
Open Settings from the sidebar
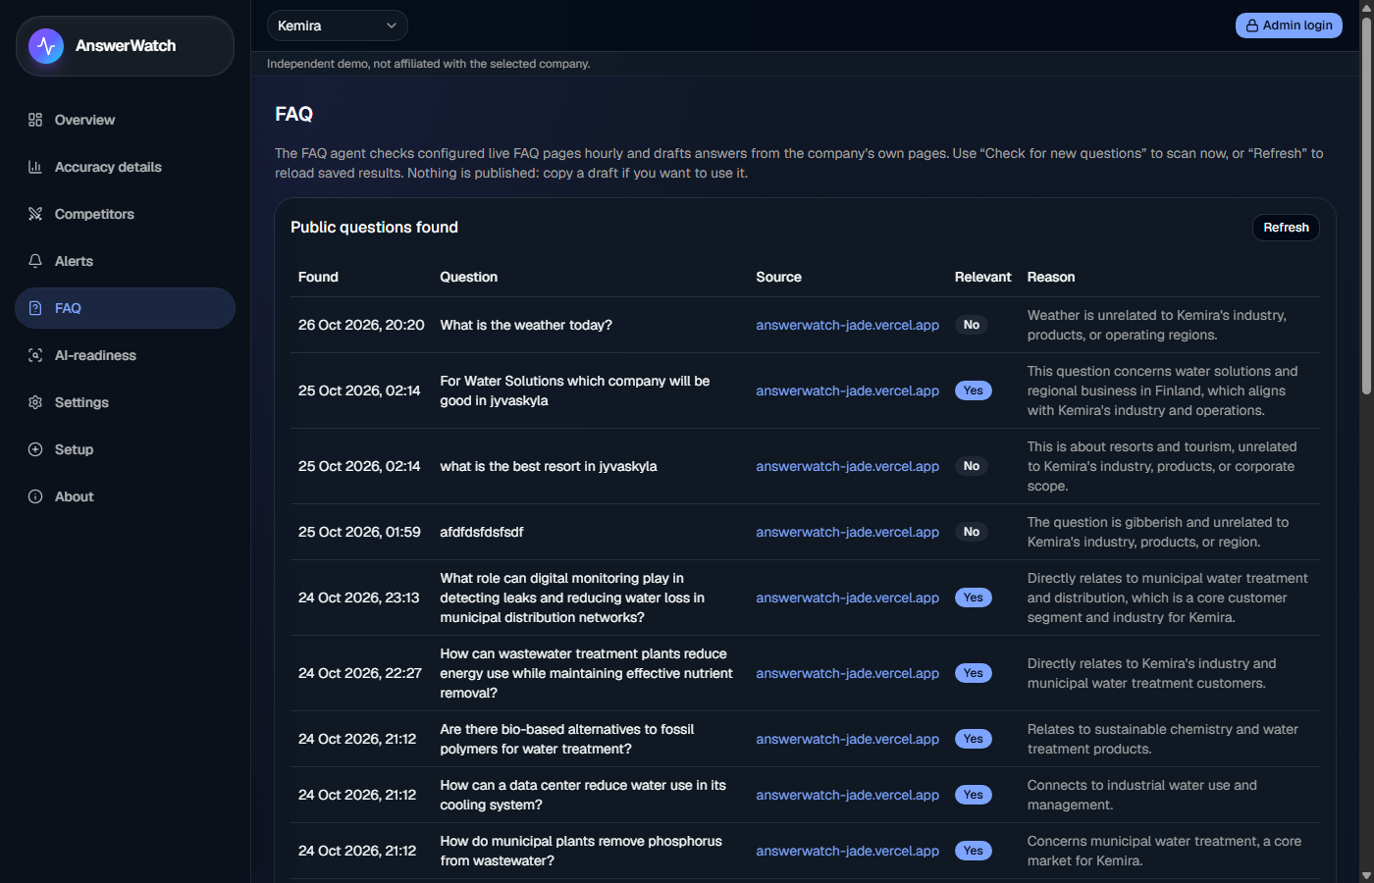125,402
